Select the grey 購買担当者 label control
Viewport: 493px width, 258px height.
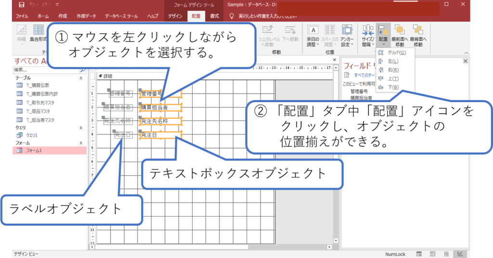point(118,107)
